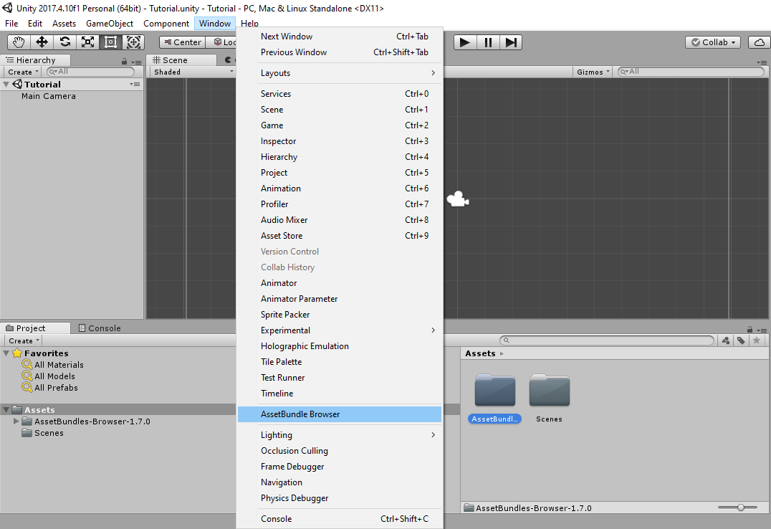Open Tutorial scene options menu

[135, 84]
